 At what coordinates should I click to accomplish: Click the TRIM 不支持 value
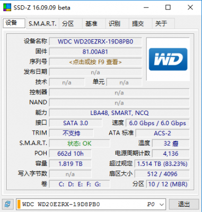point(71,133)
